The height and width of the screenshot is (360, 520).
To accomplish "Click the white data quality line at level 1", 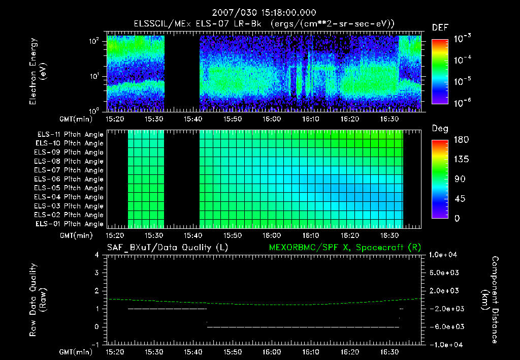I will pyautogui.click(x=167, y=309).
